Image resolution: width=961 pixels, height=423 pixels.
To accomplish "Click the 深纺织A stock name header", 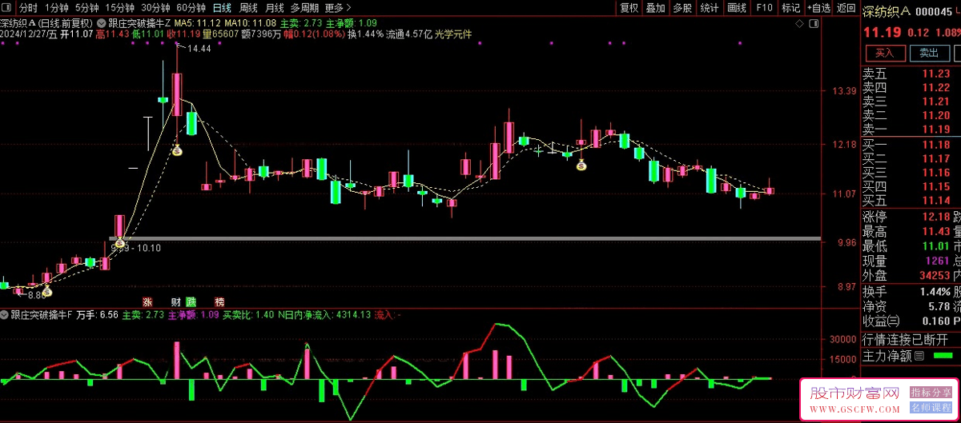I will [887, 10].
